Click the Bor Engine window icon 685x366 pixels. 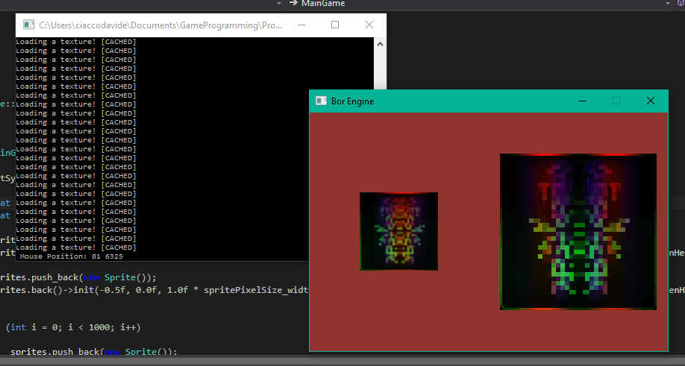pyautogui.click(x=321, y=101)
